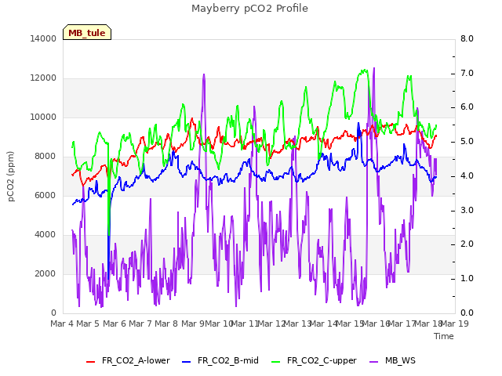The height and width of the screenshot is (376, 502).
Task: Click the Mar 6 date tick label
Action: pos(115,324)
